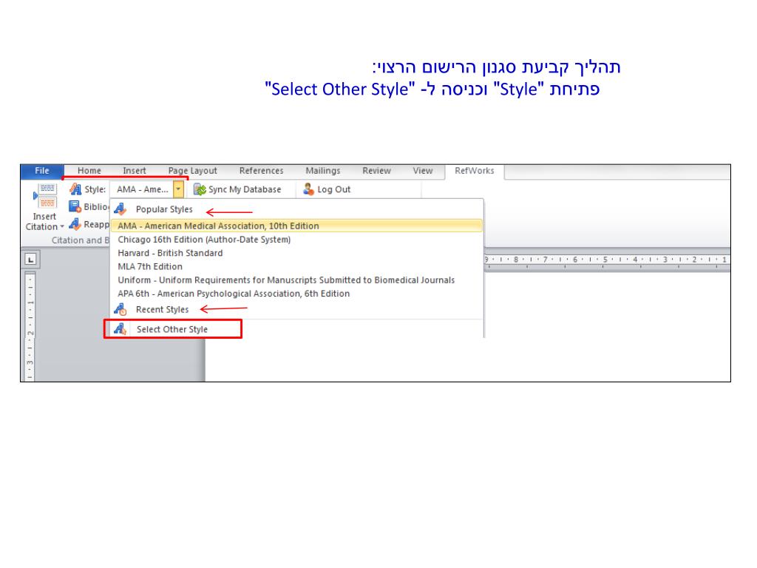This screenshot has height=568, width=757.
Task: Click the Select Other Style icon
Action: 120,329
